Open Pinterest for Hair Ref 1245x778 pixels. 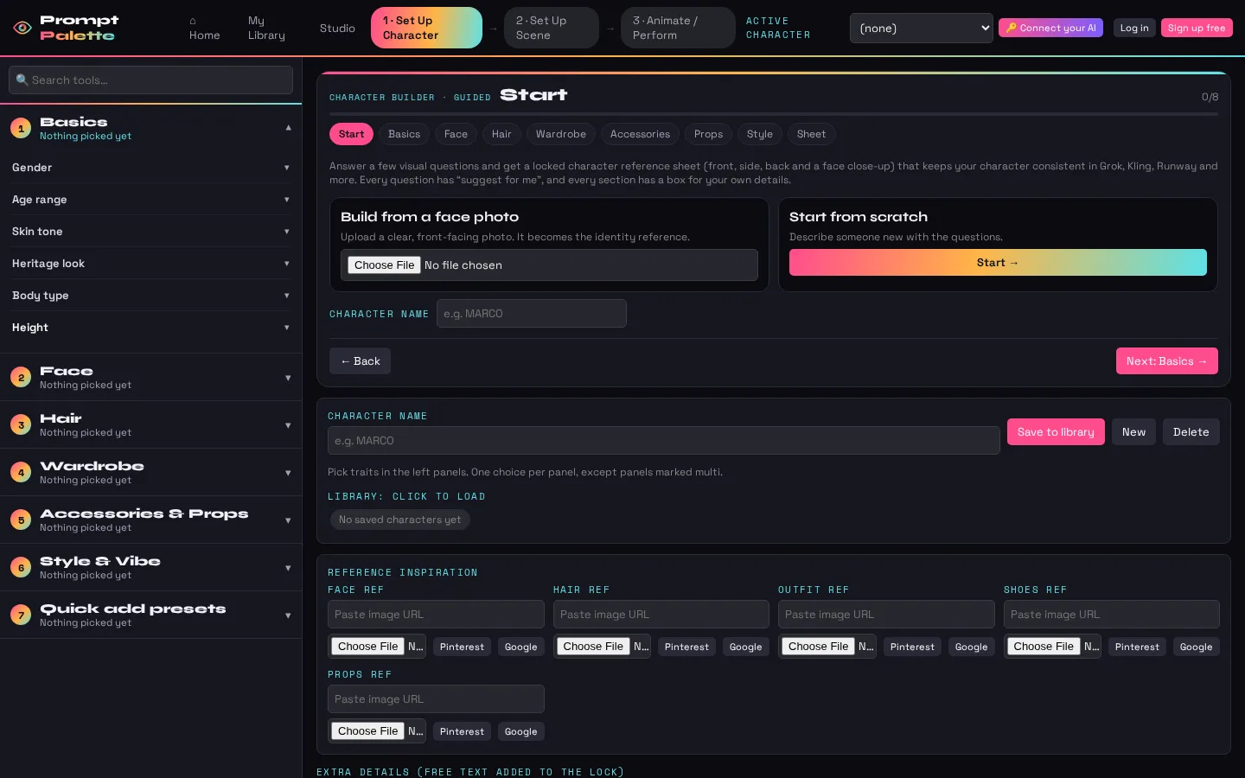(686, 647)
